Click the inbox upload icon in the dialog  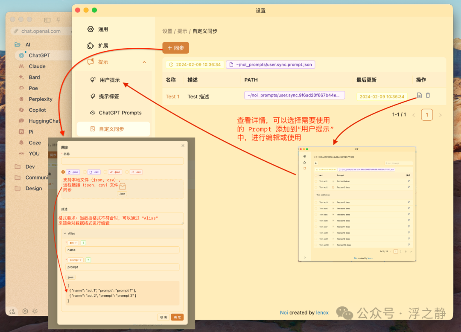click(x=123, y=186)
